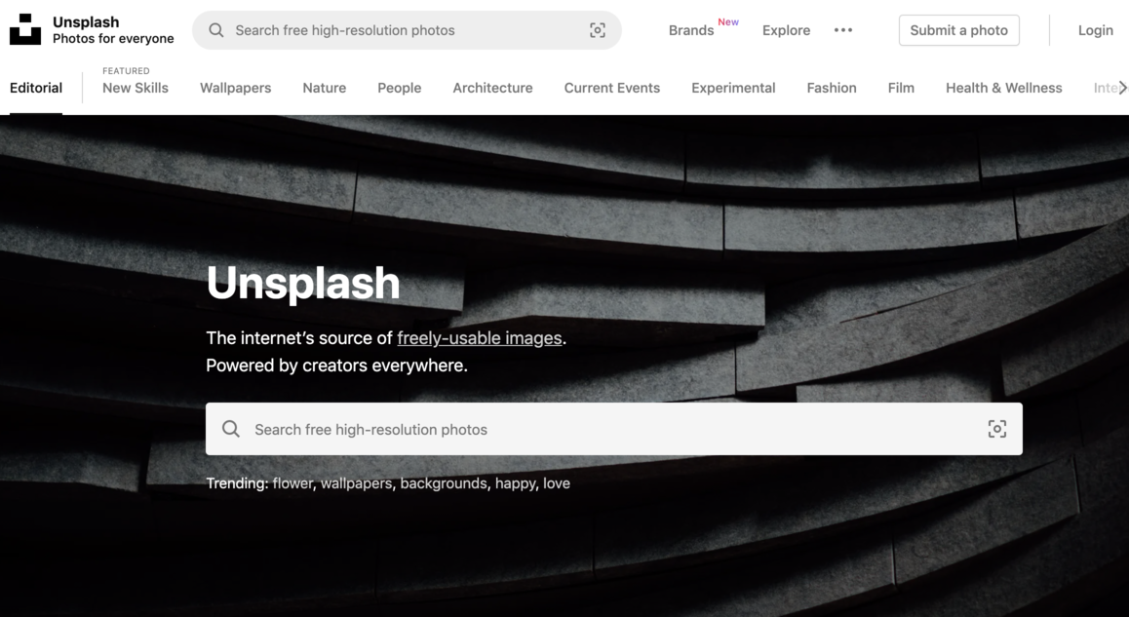Image resolution: width=1129 pixels, height=617 pixels.
Task: Open the Nature topic
Action: coord(324,88)
